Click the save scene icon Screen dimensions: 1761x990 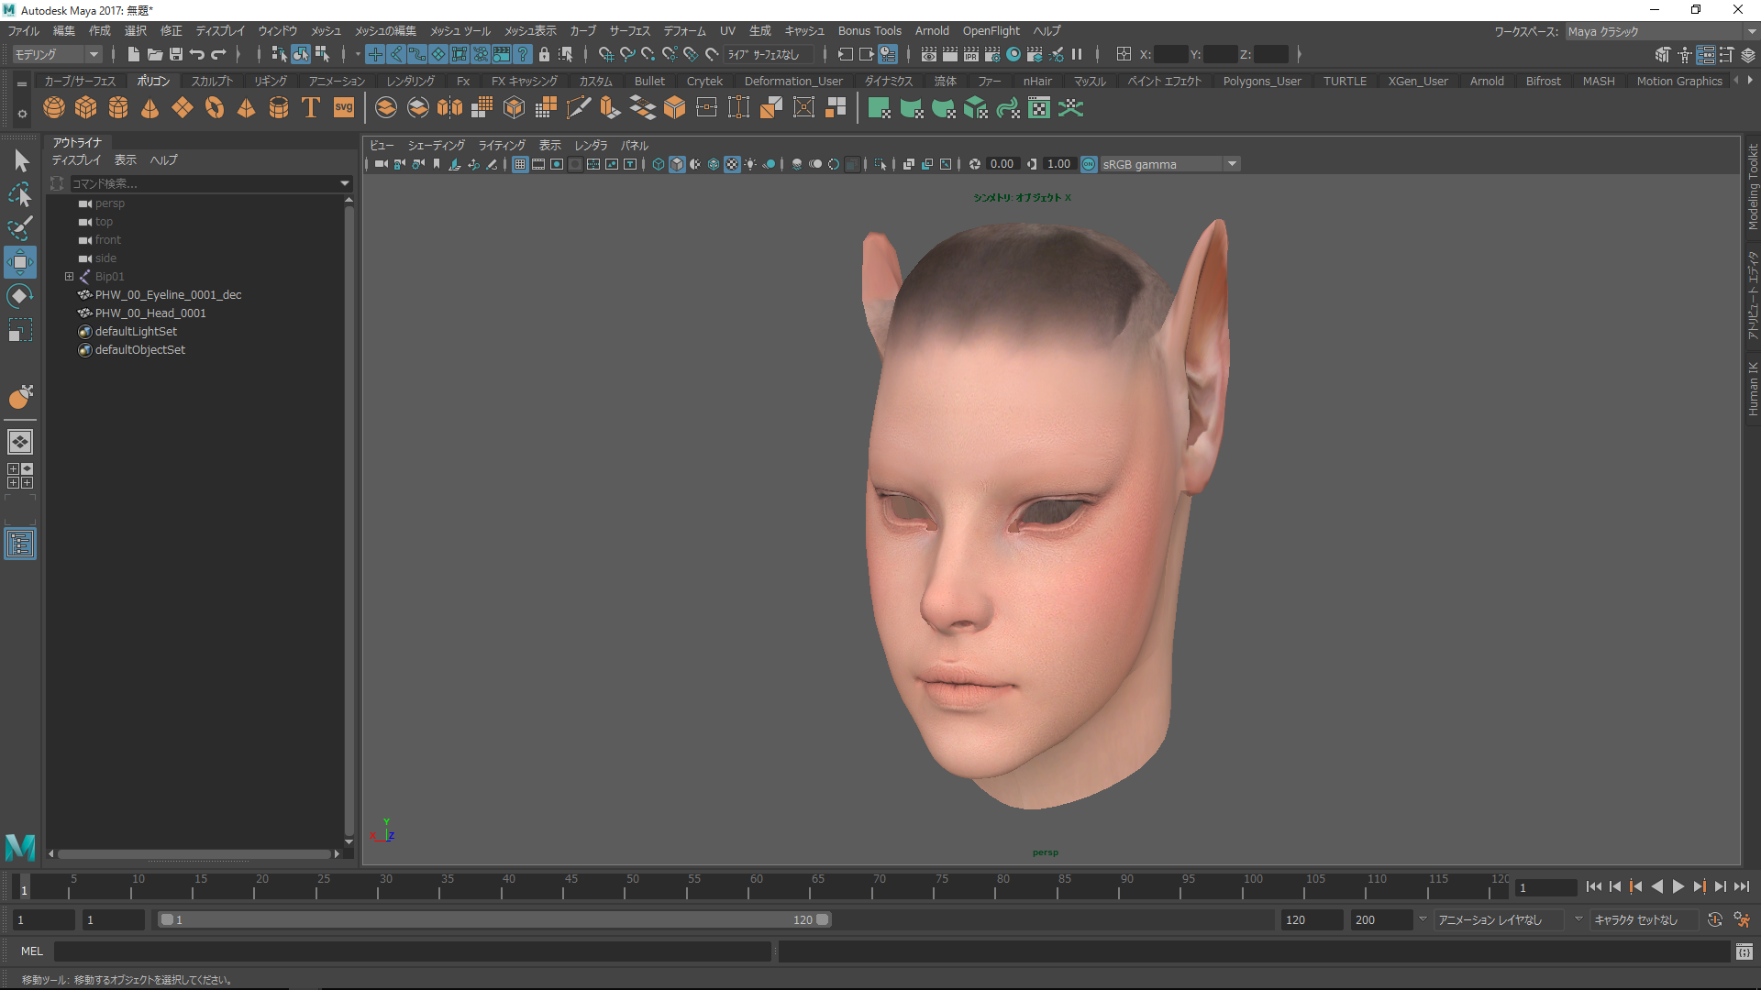[x=175, y=55]
